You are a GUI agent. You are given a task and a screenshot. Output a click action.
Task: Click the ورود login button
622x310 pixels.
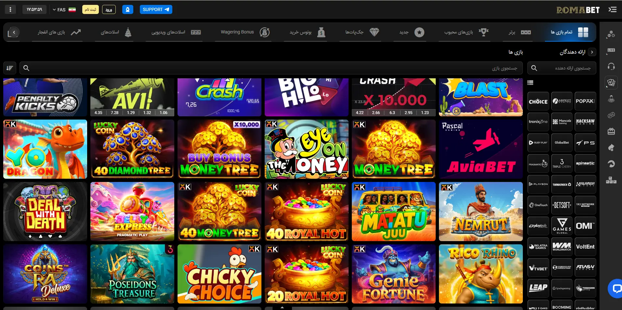(109, 9)
